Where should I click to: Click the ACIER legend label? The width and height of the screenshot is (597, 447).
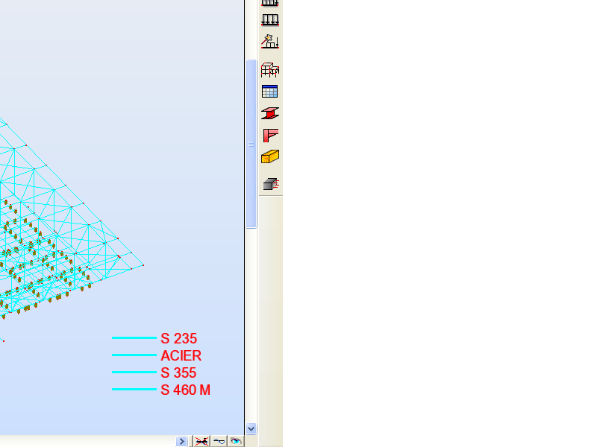click(181, 355)
